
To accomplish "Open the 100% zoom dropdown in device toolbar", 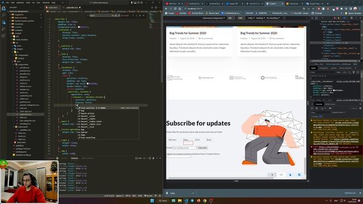I will click(251, 18).
